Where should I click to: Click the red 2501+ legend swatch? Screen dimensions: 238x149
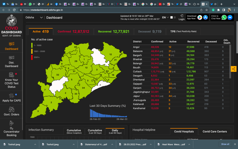[32, 57]
